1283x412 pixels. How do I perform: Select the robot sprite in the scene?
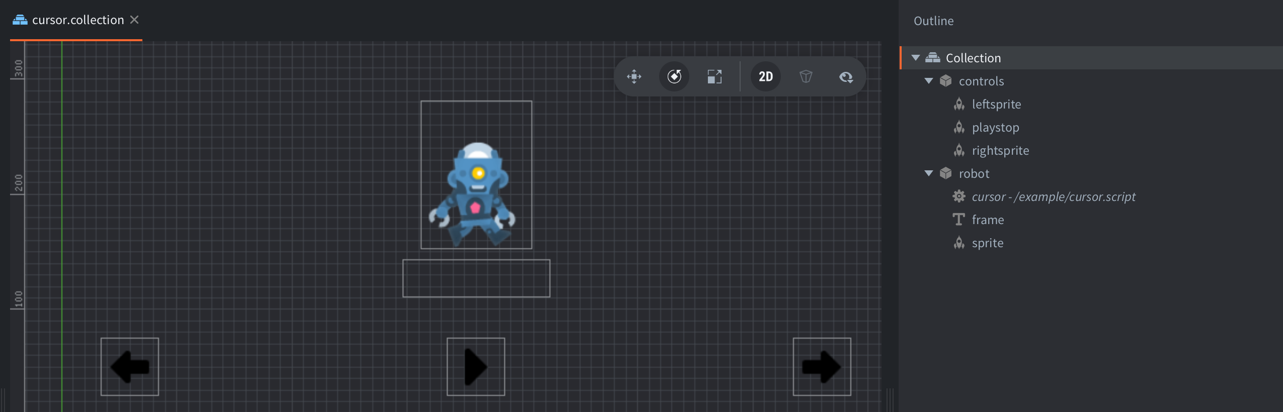pyautogui.click(x=475, y=196)
